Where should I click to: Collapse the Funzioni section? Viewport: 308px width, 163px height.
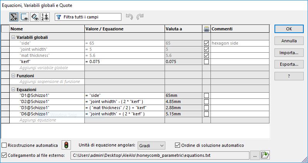point(13,76)
